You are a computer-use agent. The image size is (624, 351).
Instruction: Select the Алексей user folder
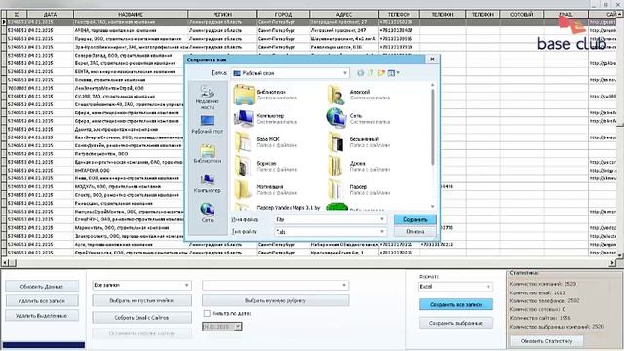coord(358,95)
